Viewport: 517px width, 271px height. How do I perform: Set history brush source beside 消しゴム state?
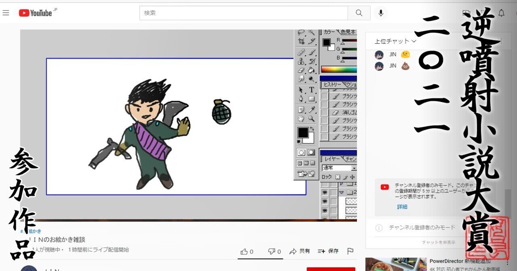pyautogui.click(x=324, y=112)
